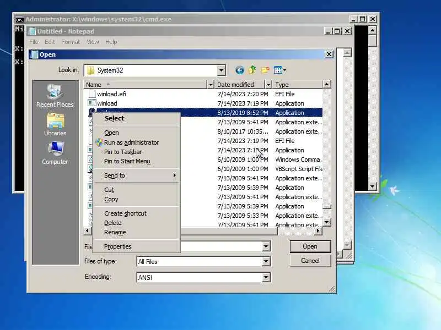The width and height of the screenshot is (441, 330).
Task: Click the shield icon beside Run as administrator
Action: point(99,142)
